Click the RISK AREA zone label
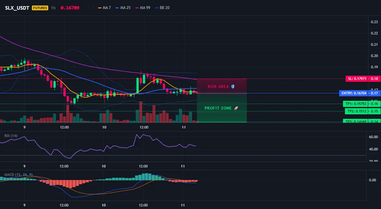Screen dimensions: 381x209 [218, 87]
